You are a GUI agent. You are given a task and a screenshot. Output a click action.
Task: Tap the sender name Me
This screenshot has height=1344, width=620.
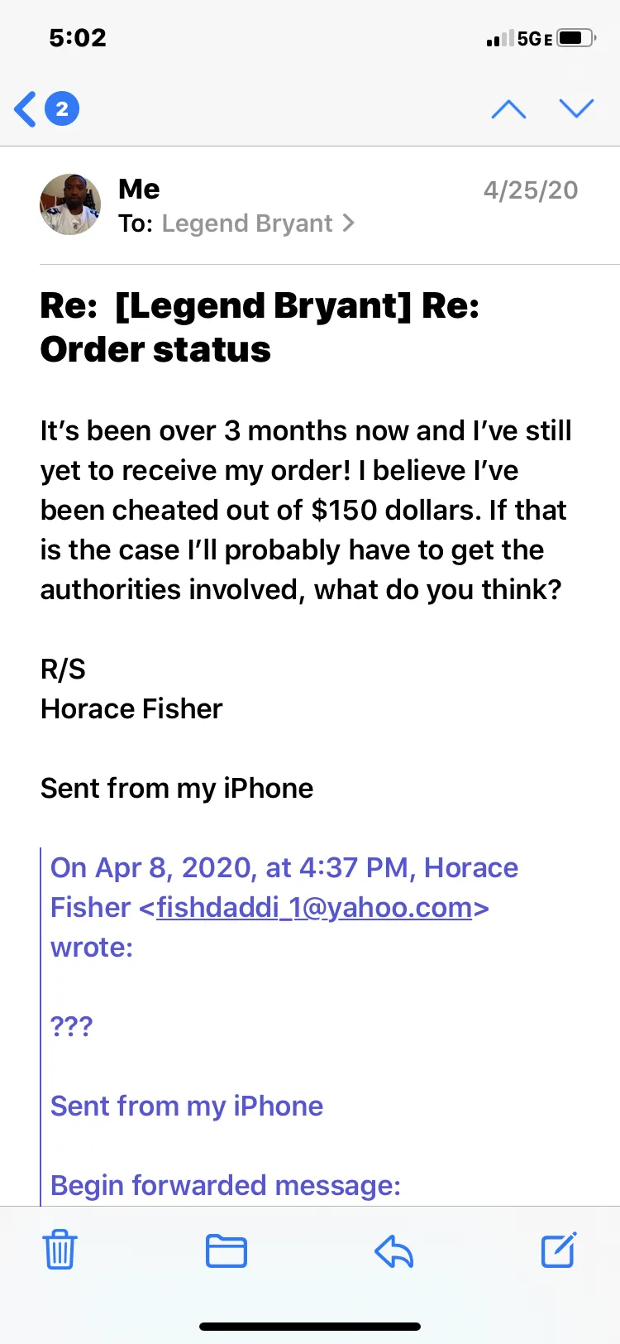click(139, 189)
